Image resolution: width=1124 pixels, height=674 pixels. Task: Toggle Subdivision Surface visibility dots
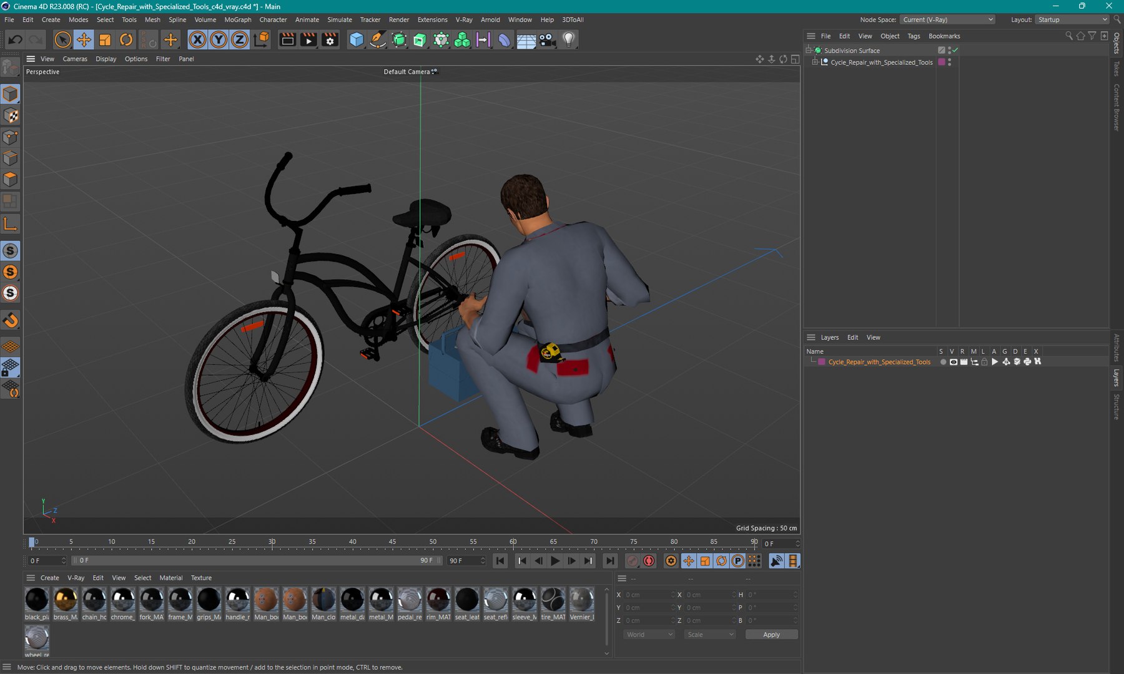(950, 50)
